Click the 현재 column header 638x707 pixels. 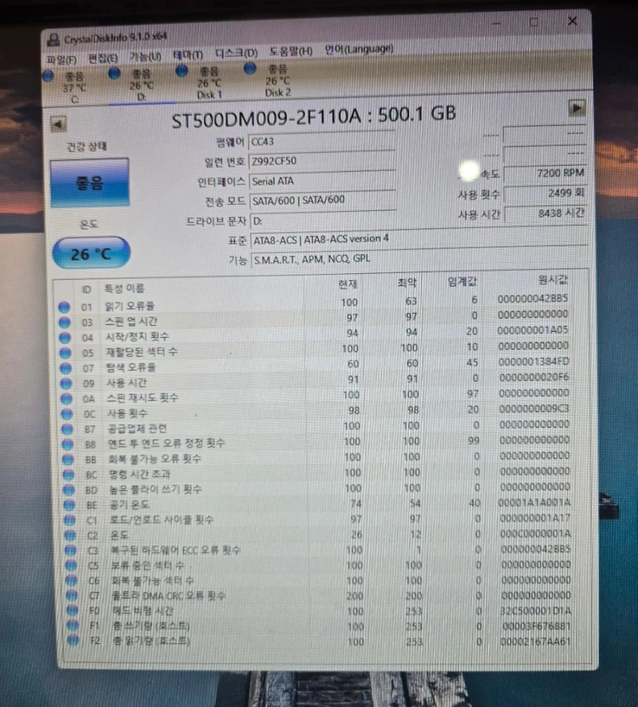[348, 284]
